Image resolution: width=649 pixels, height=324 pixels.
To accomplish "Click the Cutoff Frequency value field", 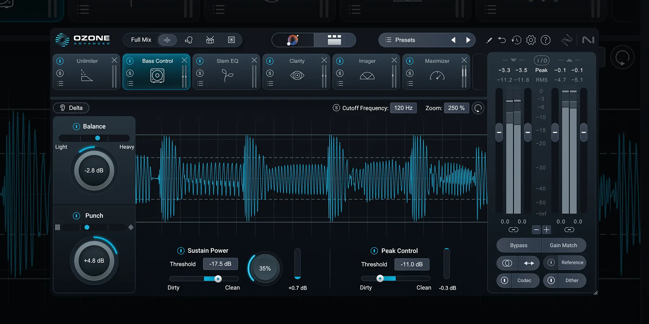I will coord(403,108).
